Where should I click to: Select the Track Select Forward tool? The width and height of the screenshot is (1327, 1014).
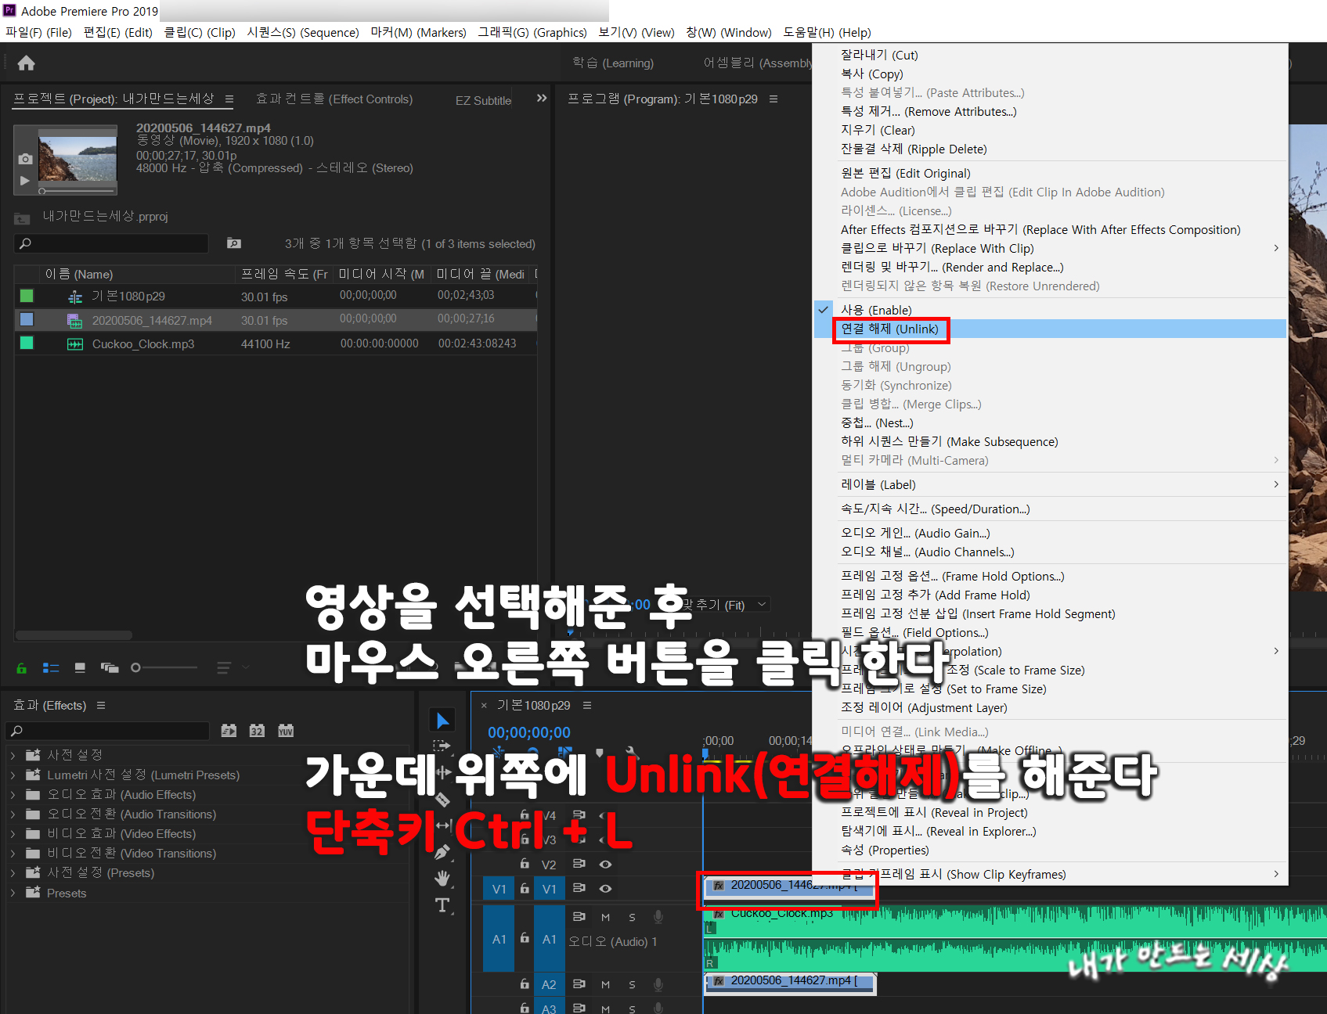click(443, 746)
